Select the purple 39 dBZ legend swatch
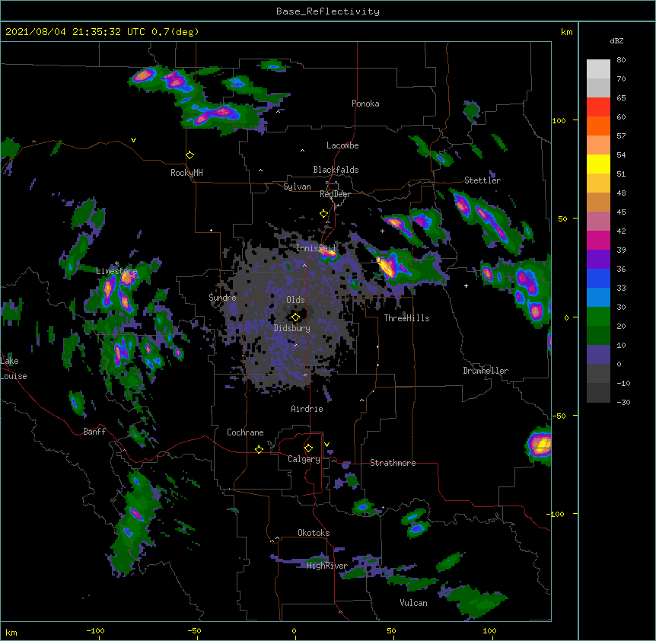 tap(598, 259)
